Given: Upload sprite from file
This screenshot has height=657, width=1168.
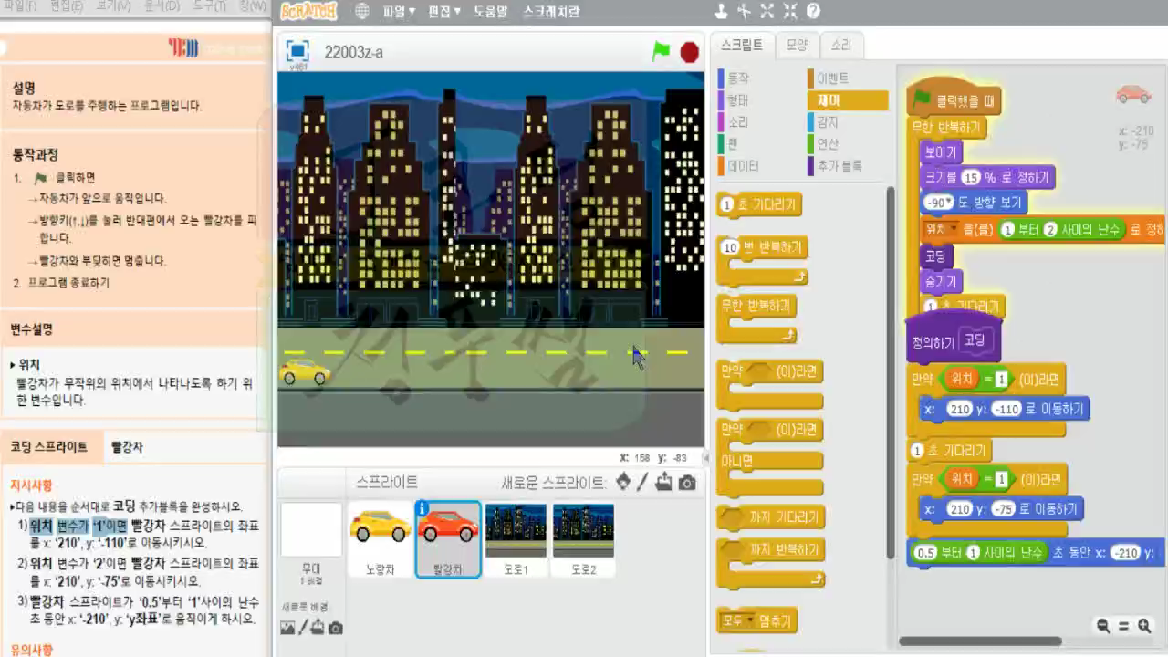Looking at the screenshot, I should (664, 482).
